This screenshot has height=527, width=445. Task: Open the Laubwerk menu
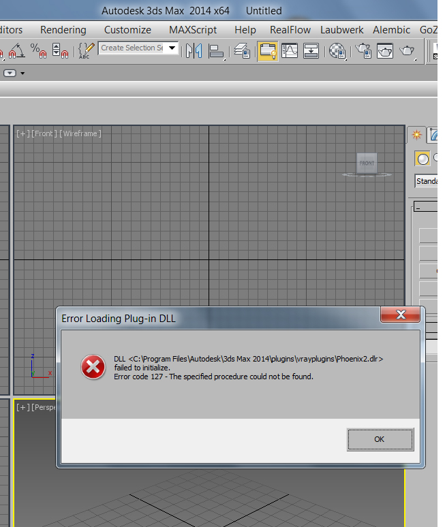(341, 30)
